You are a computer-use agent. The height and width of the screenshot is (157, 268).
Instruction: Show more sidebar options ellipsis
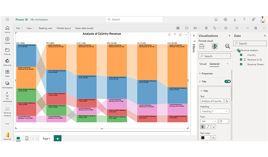[7, 124]
